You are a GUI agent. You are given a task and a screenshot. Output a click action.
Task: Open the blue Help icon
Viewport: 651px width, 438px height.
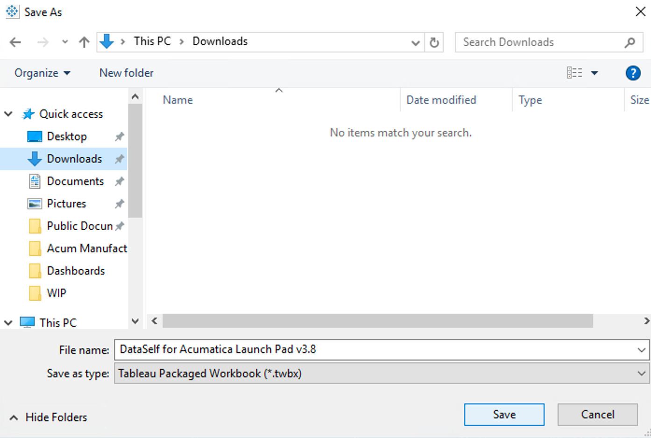tap(633, 73)
